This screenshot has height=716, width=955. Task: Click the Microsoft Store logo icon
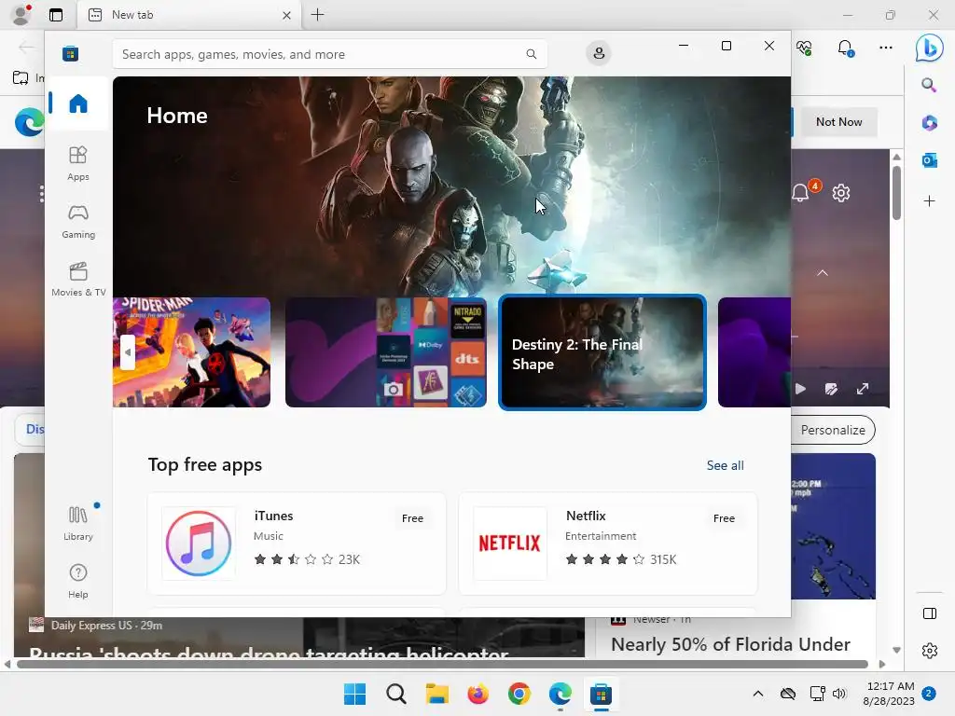(x=70, y=53)
